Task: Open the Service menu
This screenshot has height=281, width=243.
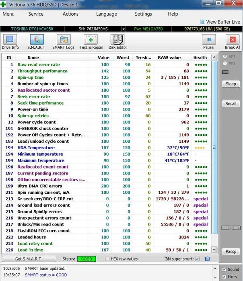Action: point(36,14)
